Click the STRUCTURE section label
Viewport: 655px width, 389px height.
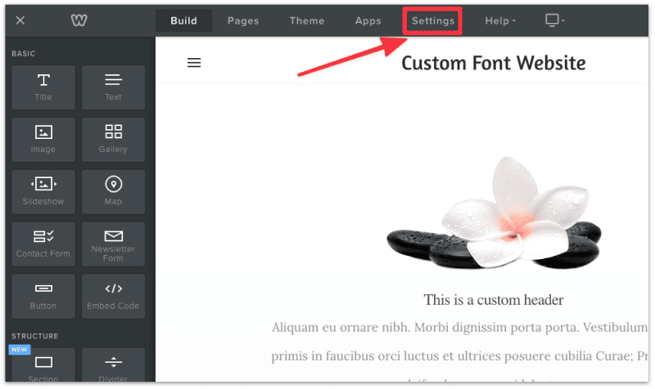(34, 336)
